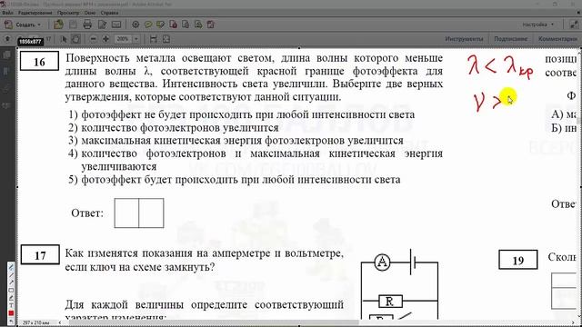Open the Подписание pane
Screen dimensions: 582x327
point(511,39)
